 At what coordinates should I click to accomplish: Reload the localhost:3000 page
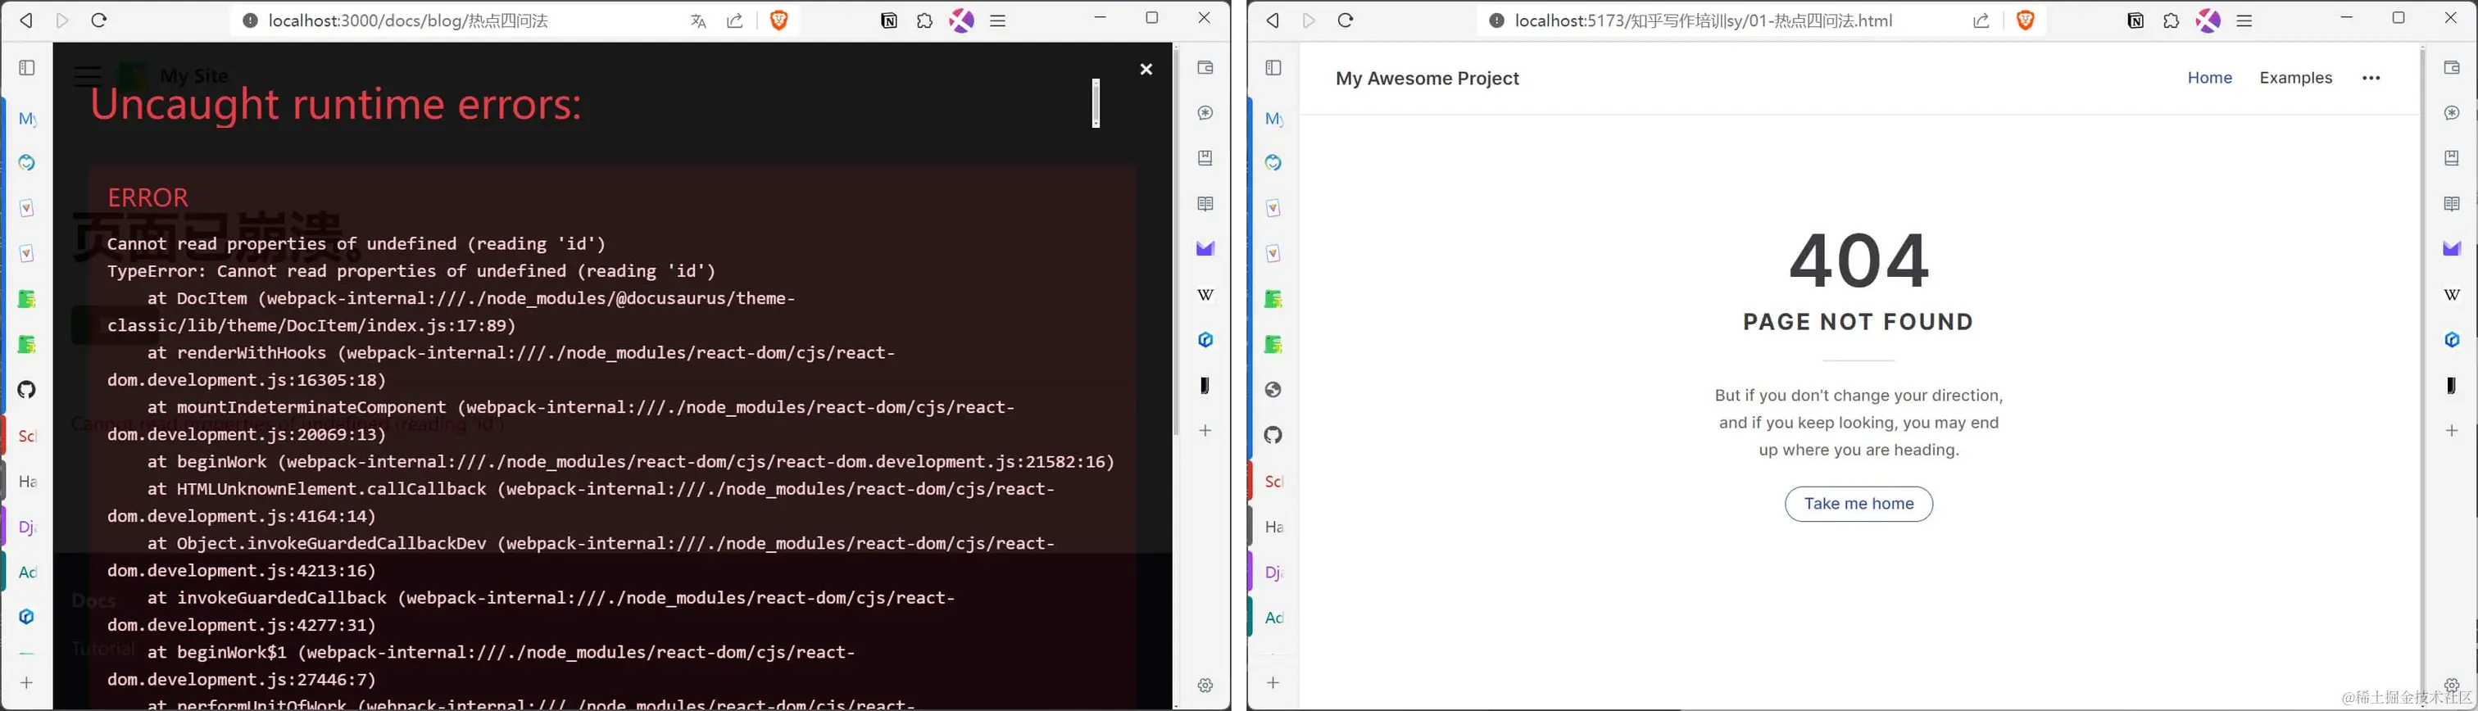99,20
